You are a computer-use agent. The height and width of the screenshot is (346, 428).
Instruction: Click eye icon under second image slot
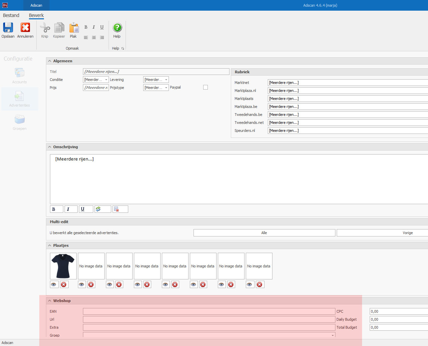pyautogui.click(x=82, y=284)
